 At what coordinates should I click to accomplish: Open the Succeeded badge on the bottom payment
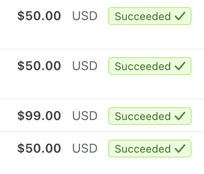pyautogui.click(x=150, y=149)
